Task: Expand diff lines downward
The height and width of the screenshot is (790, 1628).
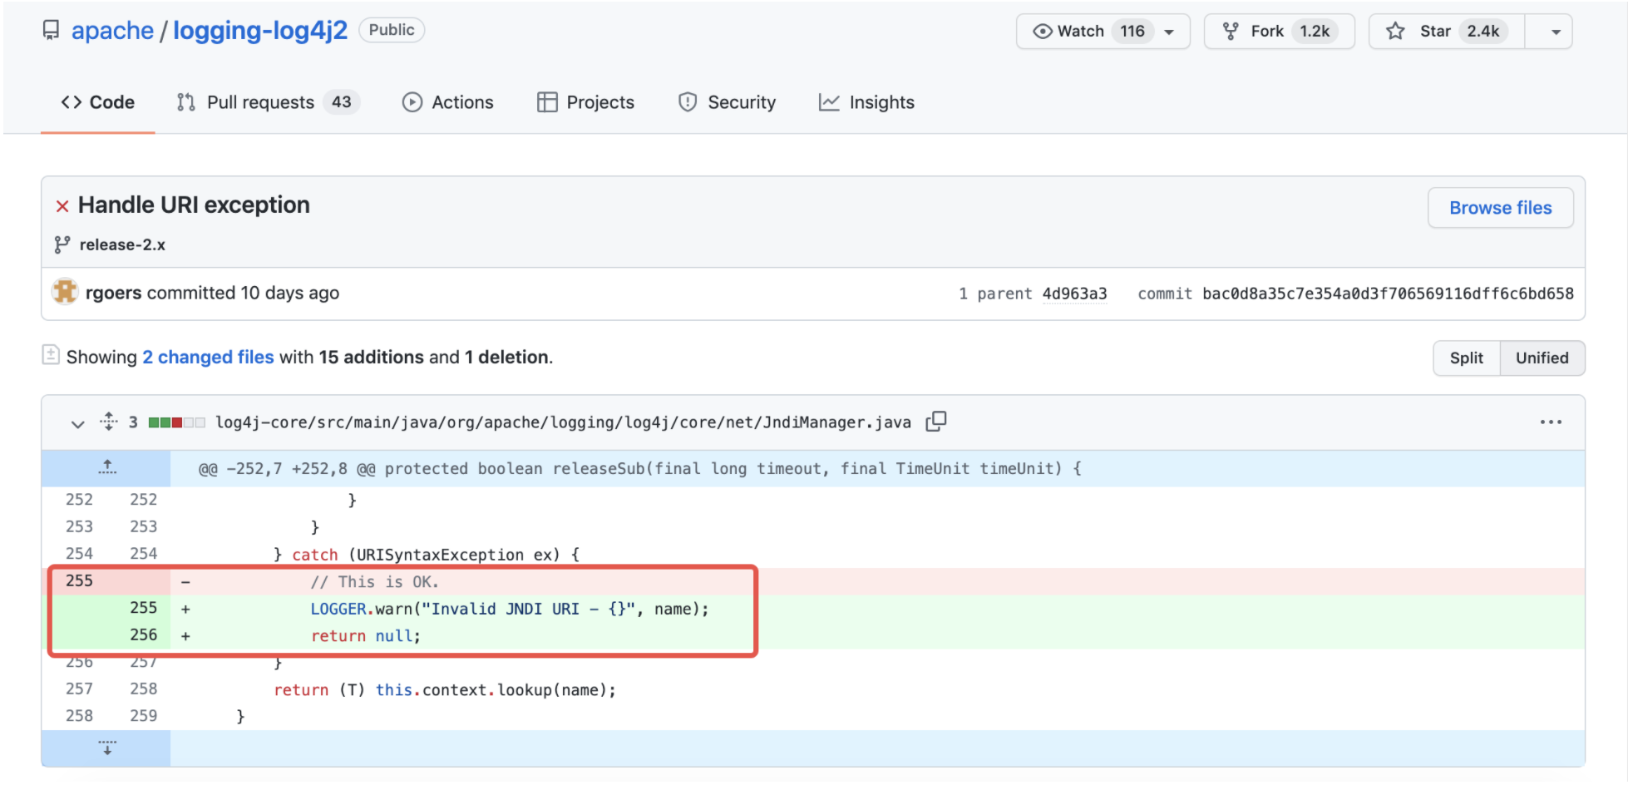Action: [x=107, y=748]
